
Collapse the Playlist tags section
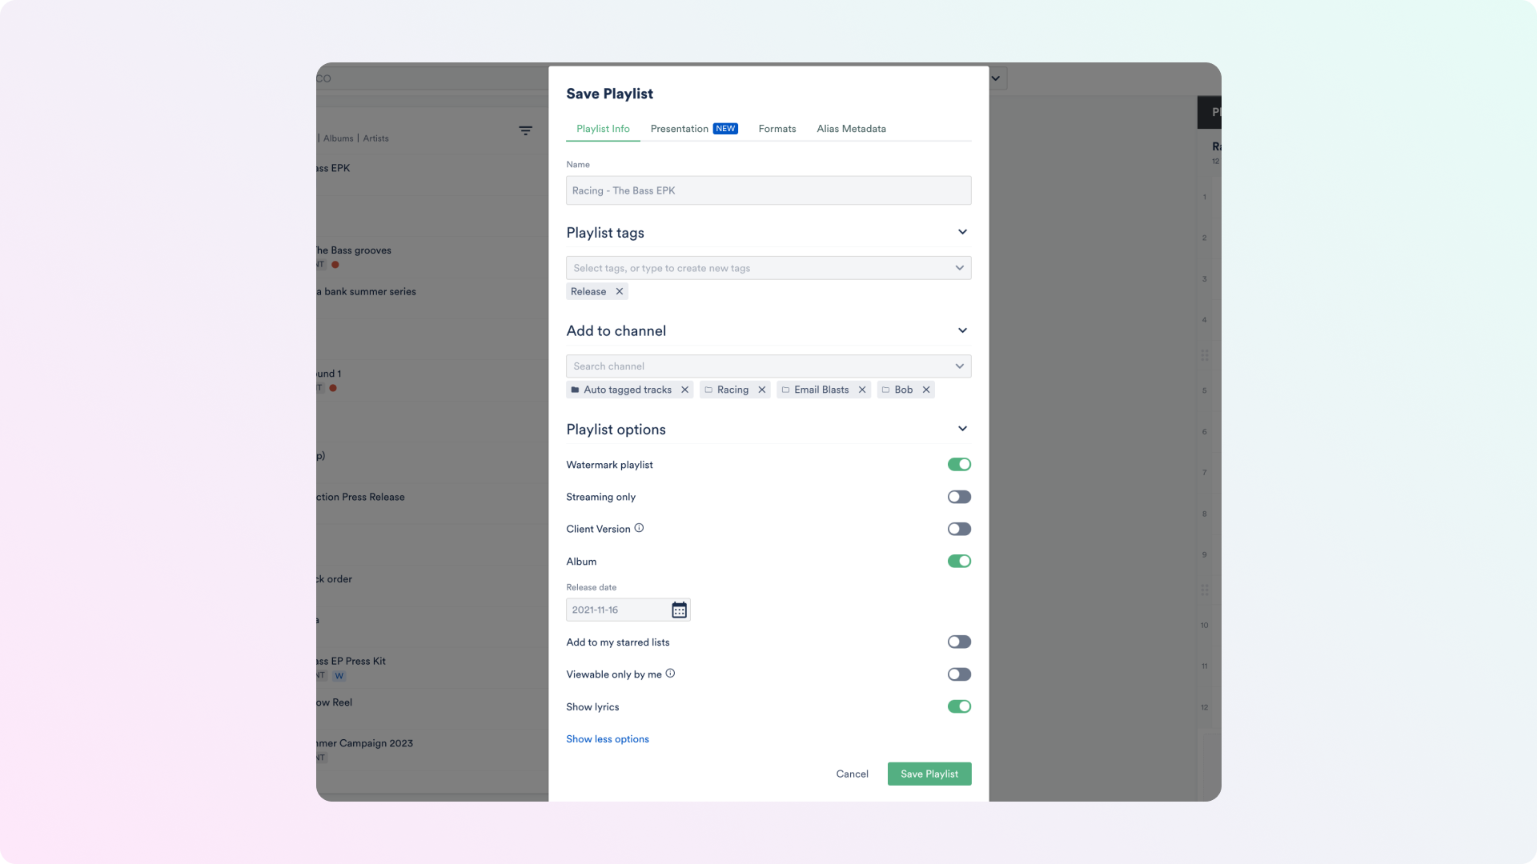tap(962, 232)
